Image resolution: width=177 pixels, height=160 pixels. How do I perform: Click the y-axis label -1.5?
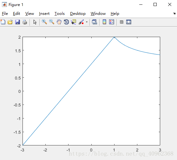[17, 132]
